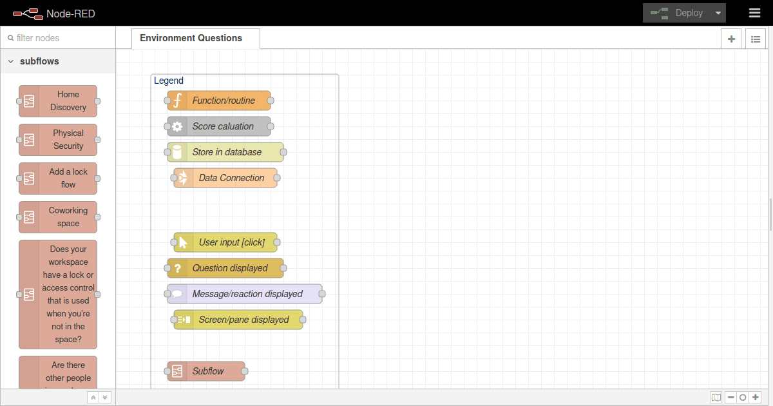Click the zoom out control at bottom right

(730, 397)
